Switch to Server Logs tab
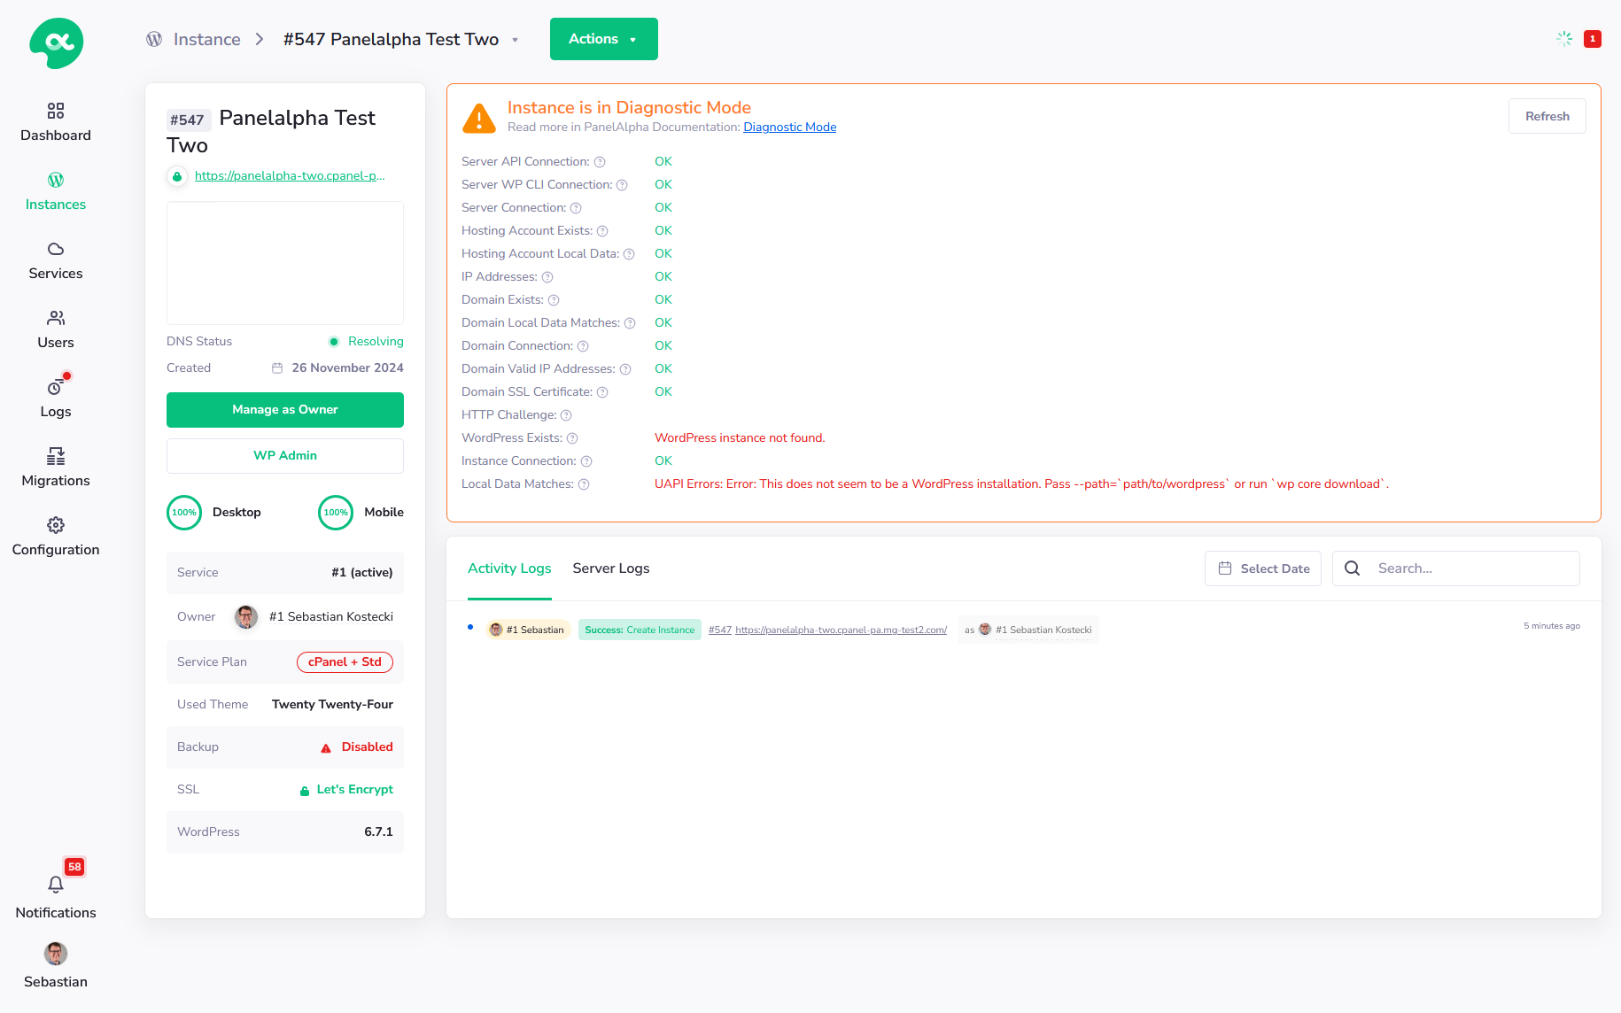 click(611, 568)
